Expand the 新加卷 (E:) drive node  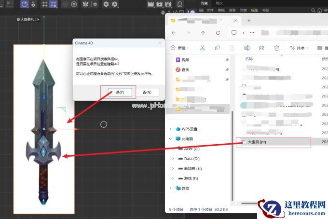pos(173,168)
